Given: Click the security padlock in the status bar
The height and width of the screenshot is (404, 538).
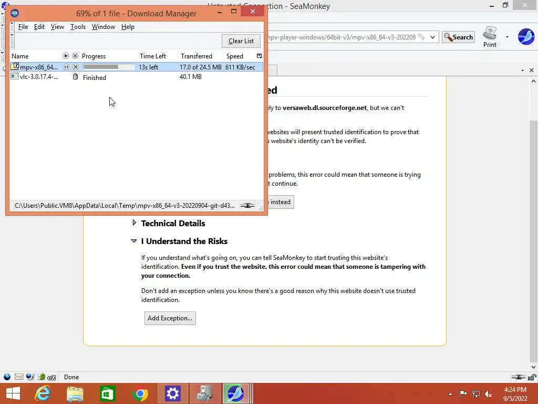Looking at the screenshot, I should (x=532, y=377).
